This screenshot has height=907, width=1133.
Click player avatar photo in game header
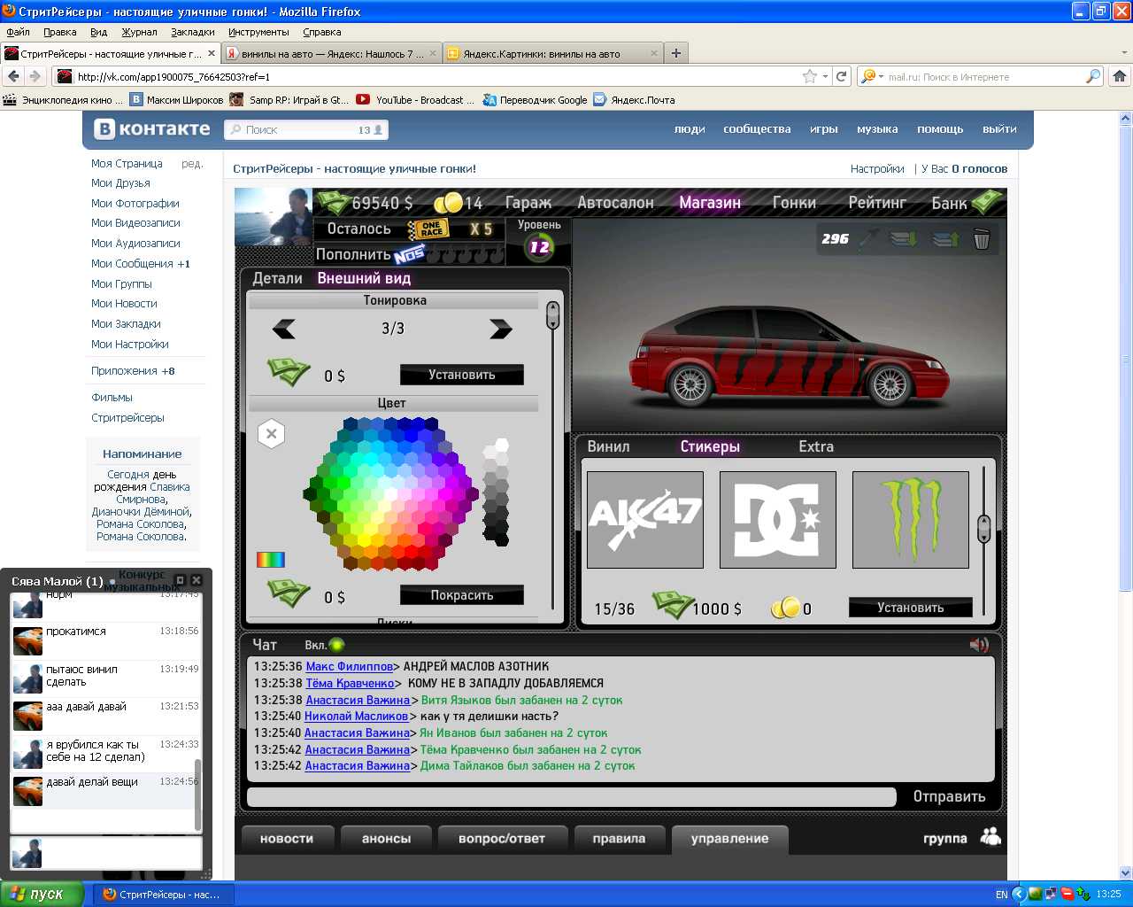(274, 216)
